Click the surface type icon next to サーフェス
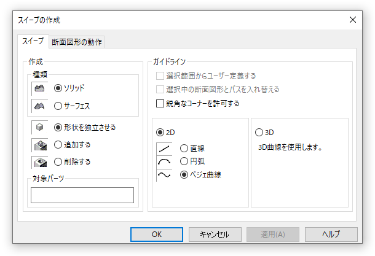Screen dimensions: 375x256 point(39,106)
